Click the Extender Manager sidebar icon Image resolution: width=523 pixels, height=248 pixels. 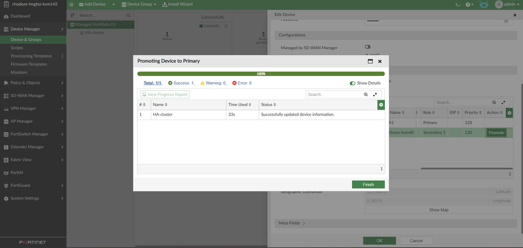point(6,147)
